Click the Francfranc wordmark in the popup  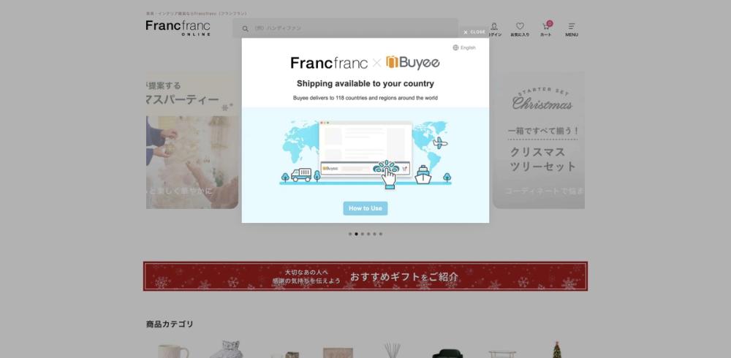point(329,63)
